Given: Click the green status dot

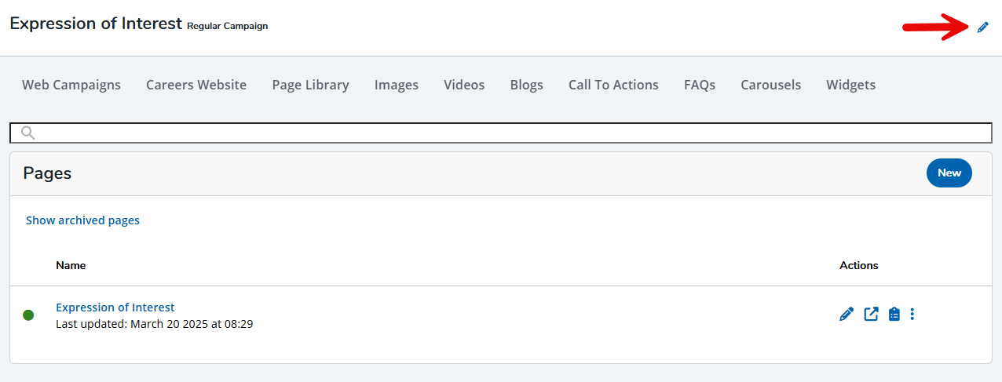Looking at the screenshot, I should (28, 315).
